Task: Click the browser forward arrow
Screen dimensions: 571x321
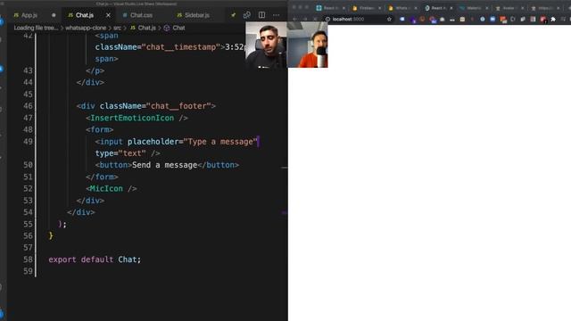Action: 305,19
